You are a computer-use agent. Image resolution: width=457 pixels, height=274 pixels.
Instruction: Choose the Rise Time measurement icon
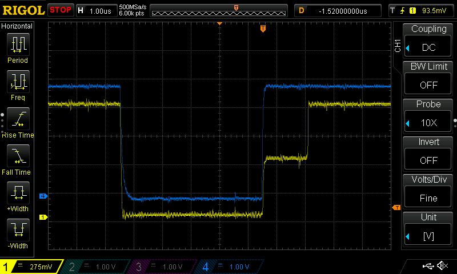pyautogui.click(x=18, y=119)
